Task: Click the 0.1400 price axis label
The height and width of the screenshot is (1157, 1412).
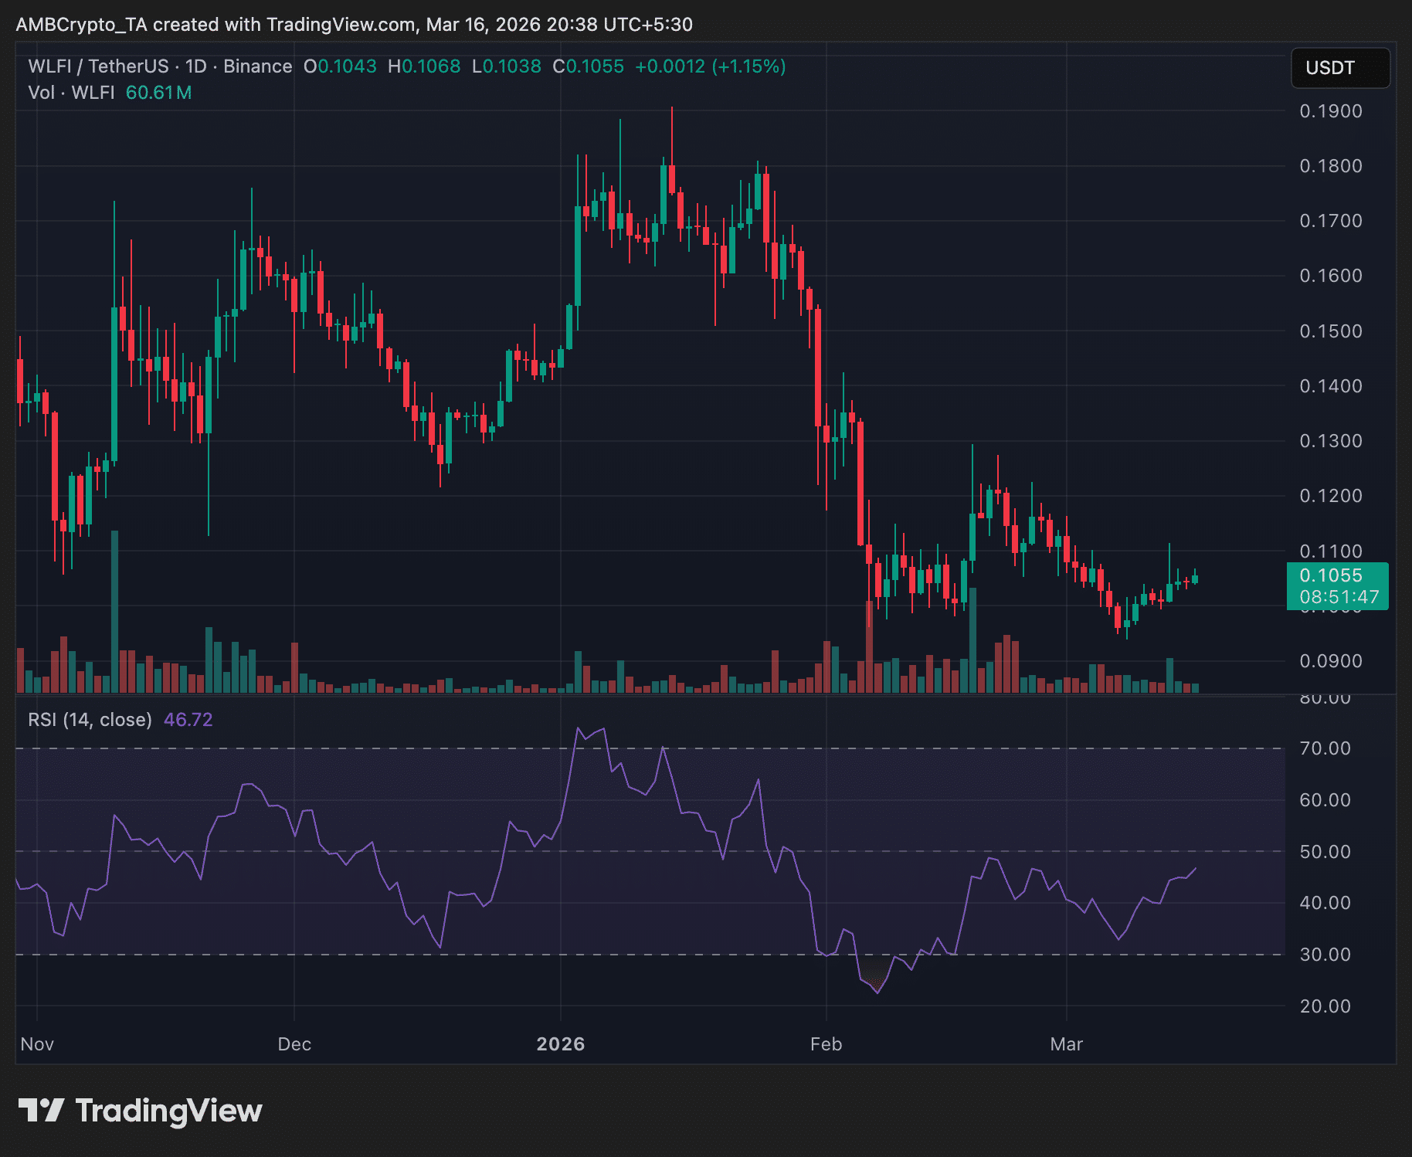Action: tap(1330, 386)
